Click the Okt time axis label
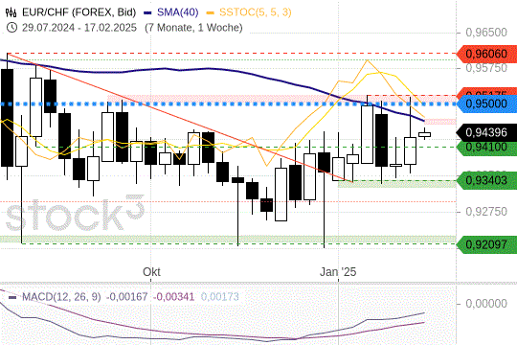Screen dimensions: 517x345 pos(151,272)
